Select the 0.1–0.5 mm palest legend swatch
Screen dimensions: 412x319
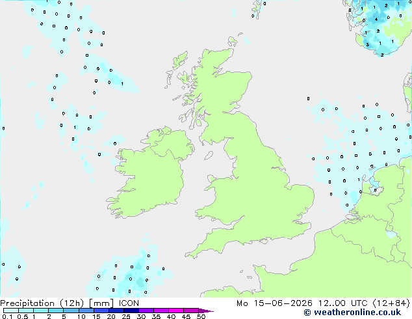(11, 311)
